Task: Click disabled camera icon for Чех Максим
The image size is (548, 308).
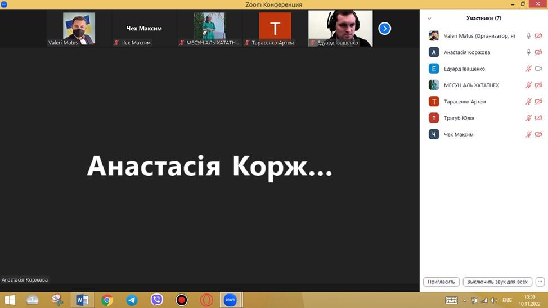Action: click(538, 135)
